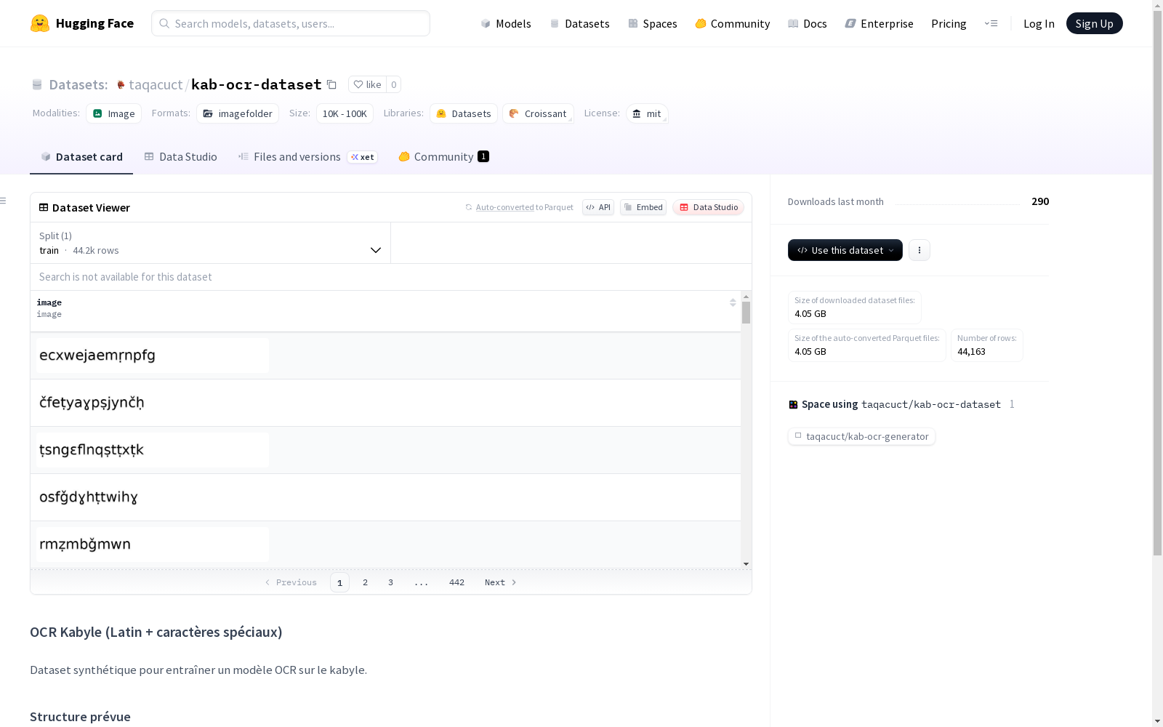This screenshot has height=727, width=1163.
Task: Click Next page in pagination
Action: point(500,582)
